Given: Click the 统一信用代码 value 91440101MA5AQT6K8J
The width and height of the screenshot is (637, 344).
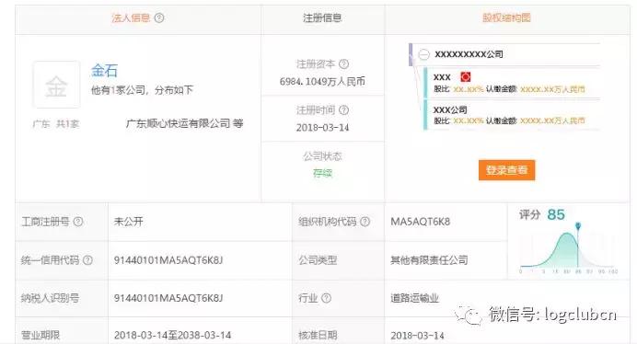Looking at the screenshot, I should pos(168,260).
